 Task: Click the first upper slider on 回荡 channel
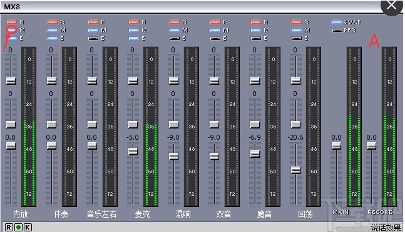[x=295, y=80]
